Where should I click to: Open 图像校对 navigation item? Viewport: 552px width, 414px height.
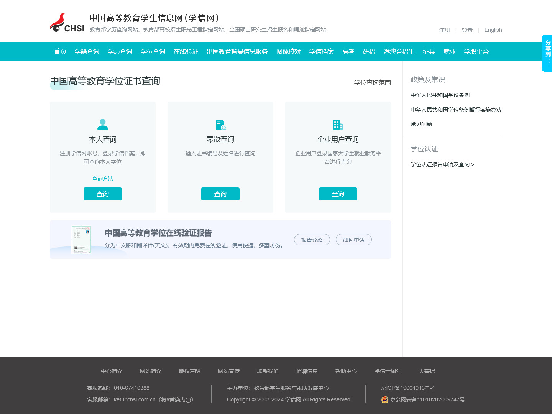[289, 51]
